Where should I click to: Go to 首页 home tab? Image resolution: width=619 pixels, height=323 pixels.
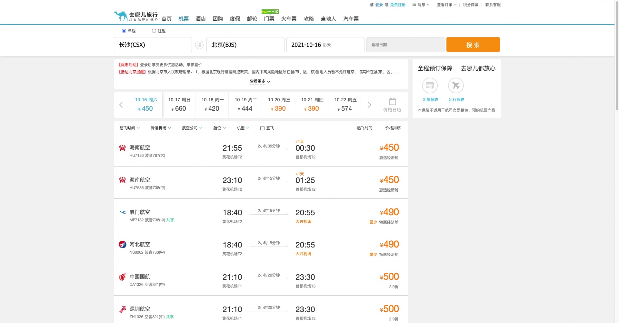[x=167, y=19]
